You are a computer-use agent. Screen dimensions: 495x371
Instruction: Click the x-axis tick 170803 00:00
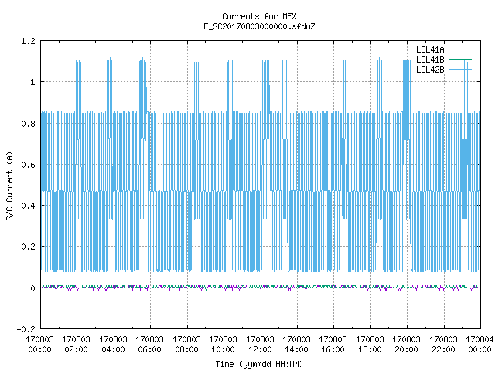39,345
